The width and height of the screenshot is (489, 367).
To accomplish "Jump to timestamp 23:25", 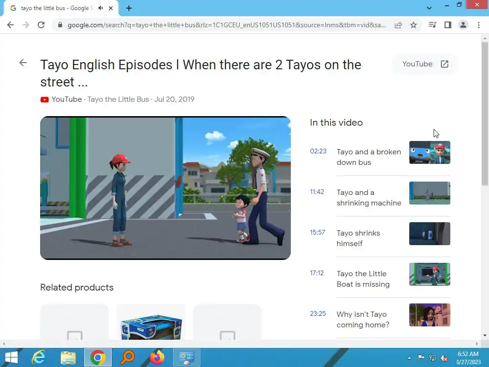I will click(318, 313).
